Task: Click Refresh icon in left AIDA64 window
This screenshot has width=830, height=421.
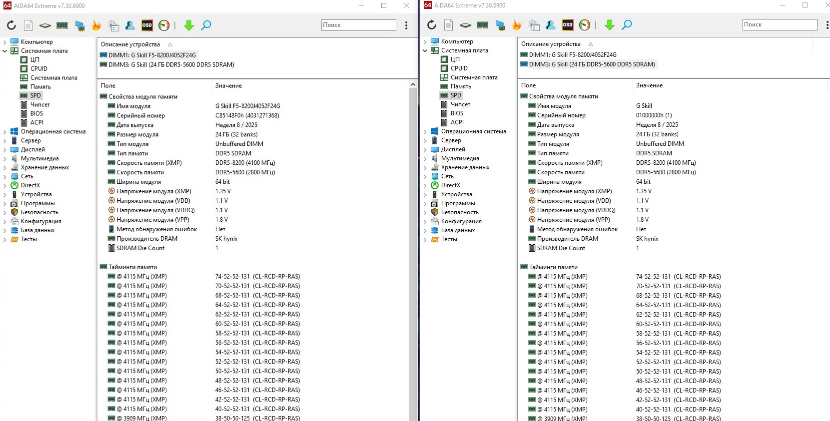Action: pyautogui.click(x=11, y=25)
